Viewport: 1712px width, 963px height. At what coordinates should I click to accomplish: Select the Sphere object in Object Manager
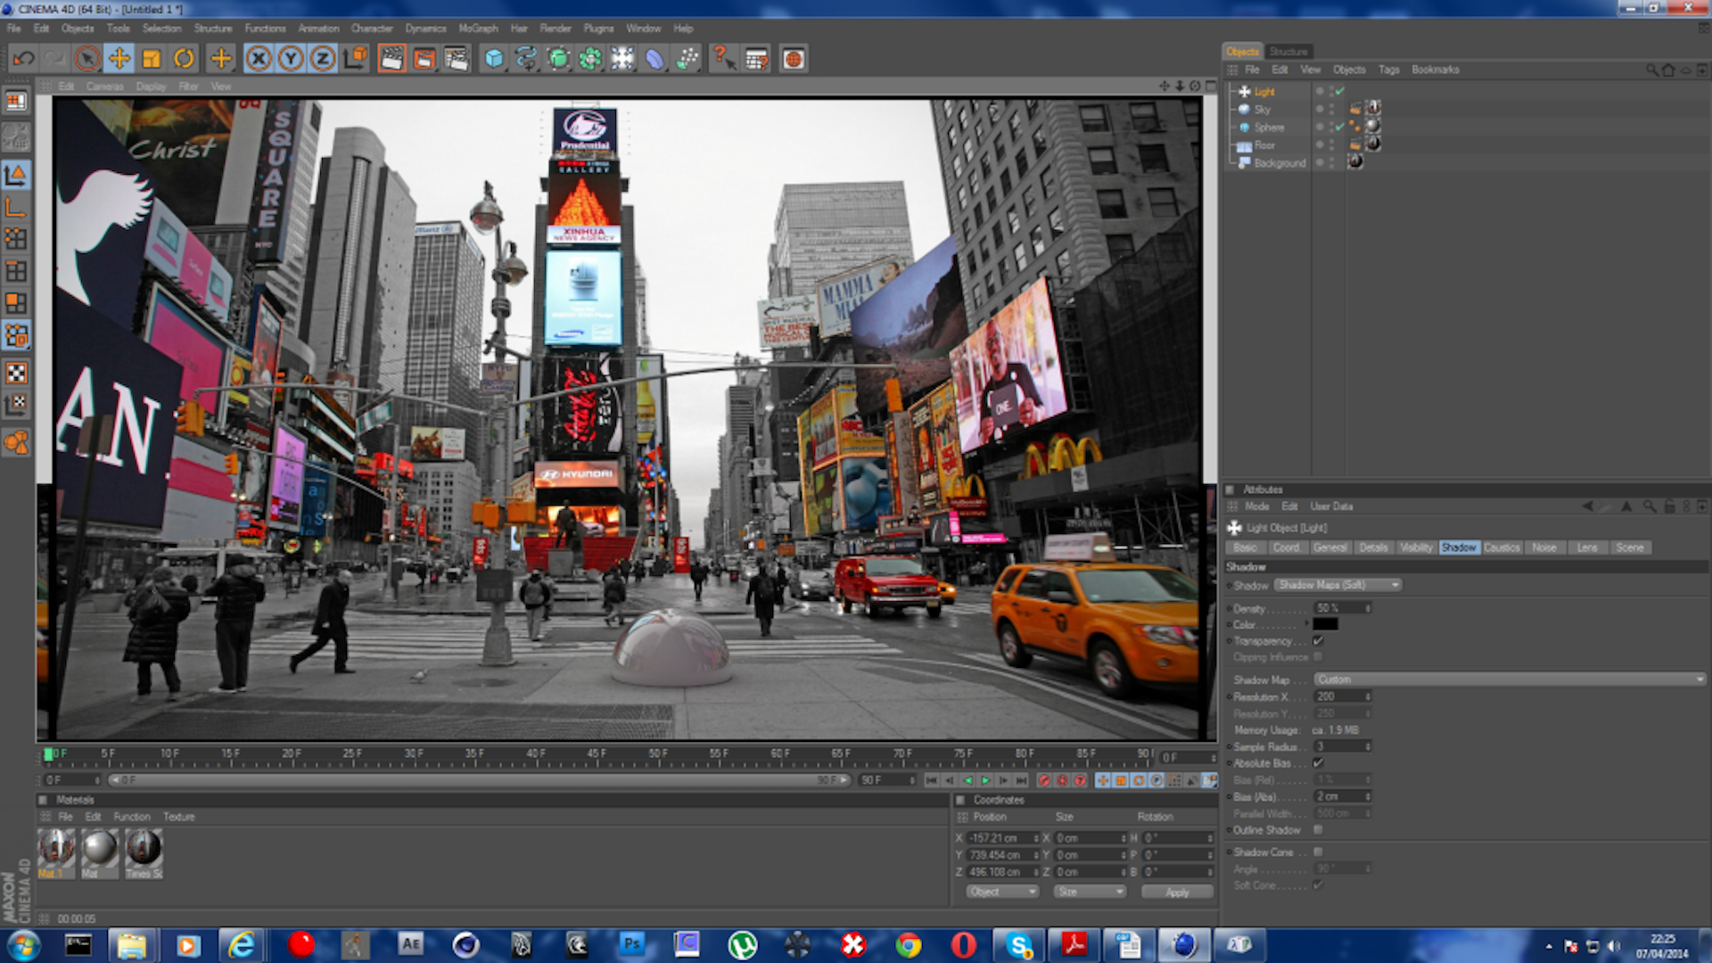coord(1269,128)
